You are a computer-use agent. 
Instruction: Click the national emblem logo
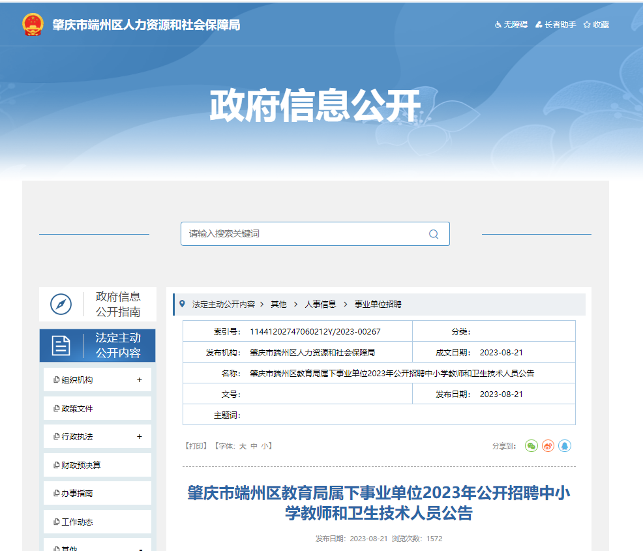click(x=33, y=25)
